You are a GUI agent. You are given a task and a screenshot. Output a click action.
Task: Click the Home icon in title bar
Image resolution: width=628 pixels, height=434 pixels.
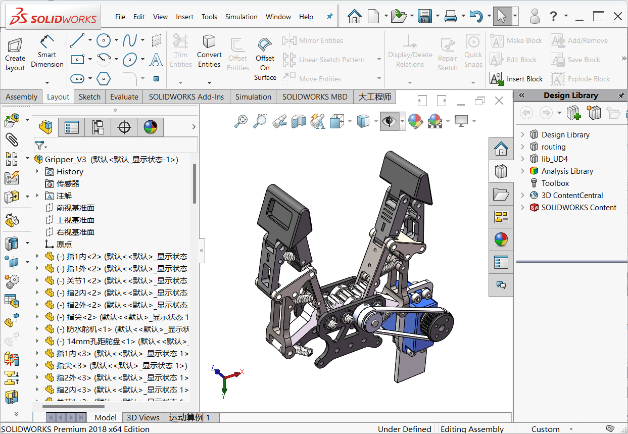[355, 16]
